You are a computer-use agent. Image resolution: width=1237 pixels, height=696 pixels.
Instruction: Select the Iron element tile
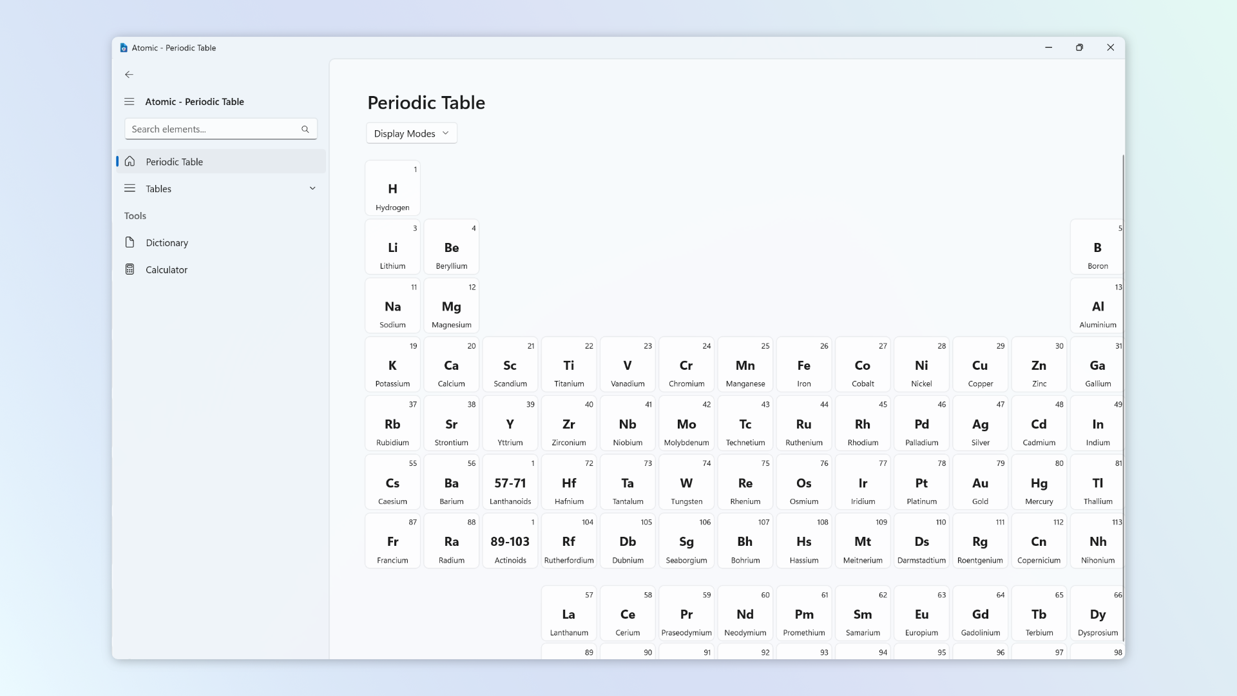[x=803, y=364]
